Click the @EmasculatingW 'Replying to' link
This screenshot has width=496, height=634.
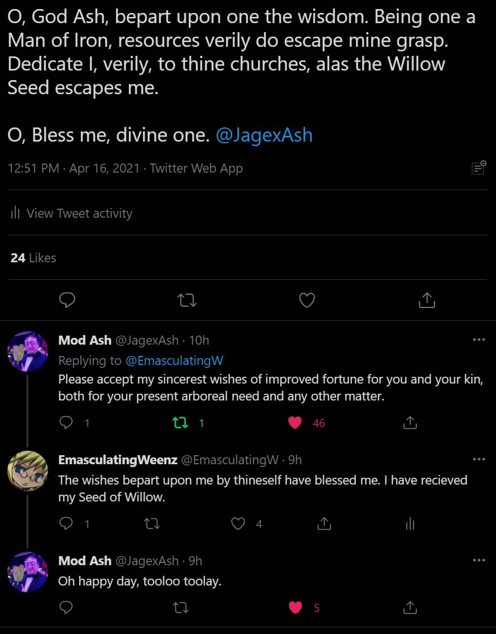click(175, 360)
